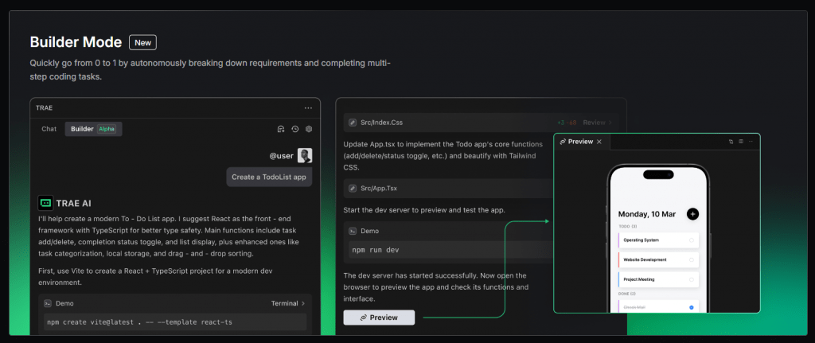Open the TRAE panel more options menu
Viewport: 815px width, 343px height.
[308, 108]
